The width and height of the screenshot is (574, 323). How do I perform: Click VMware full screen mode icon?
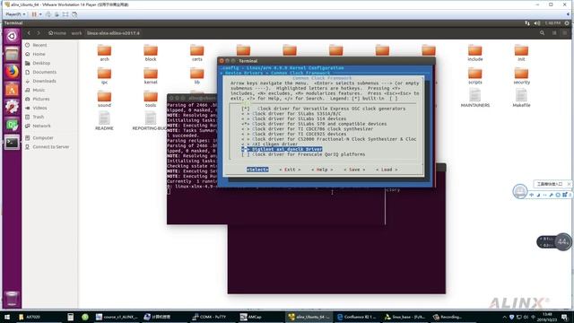click(65, 14)
